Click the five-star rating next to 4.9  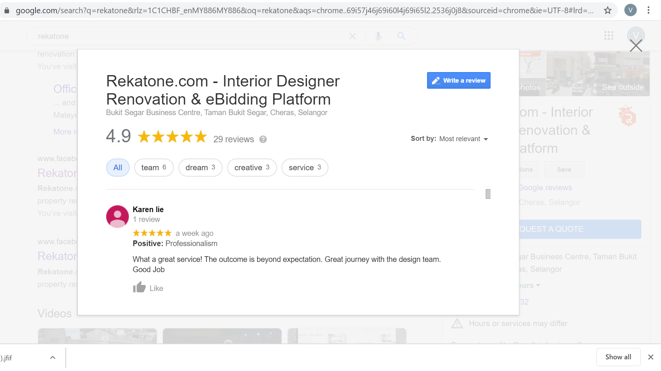172,137
